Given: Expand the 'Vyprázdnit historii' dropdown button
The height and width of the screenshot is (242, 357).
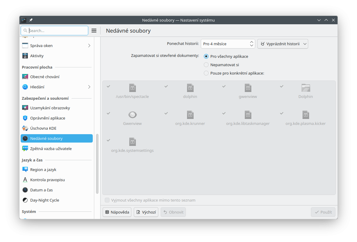Looking at the screenshot, I should (x=282, y=44).
